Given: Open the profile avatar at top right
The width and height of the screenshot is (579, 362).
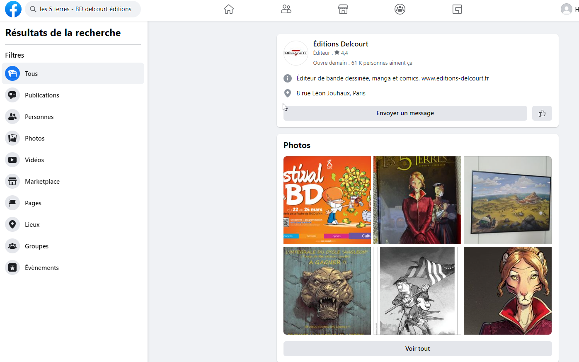Looking at the screenshot, I should coord(566,9).
